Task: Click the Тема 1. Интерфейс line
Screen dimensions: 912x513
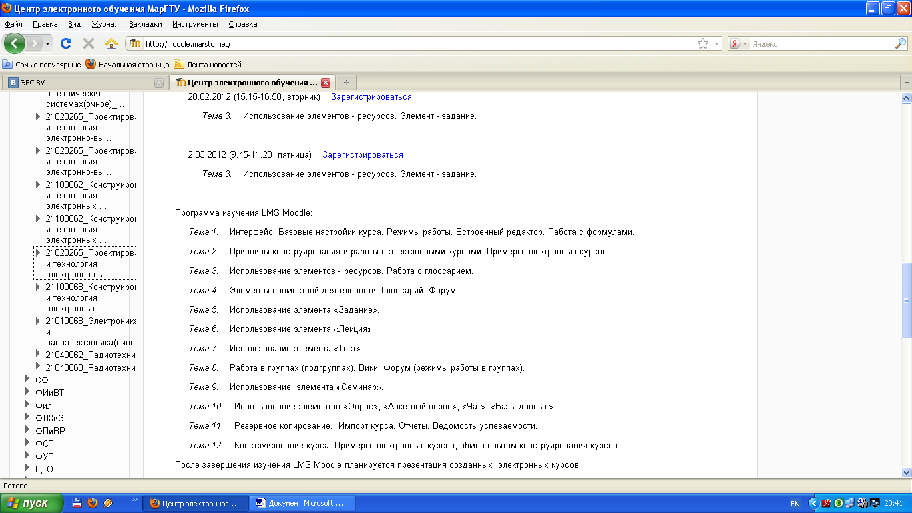Action: point(411,232)
